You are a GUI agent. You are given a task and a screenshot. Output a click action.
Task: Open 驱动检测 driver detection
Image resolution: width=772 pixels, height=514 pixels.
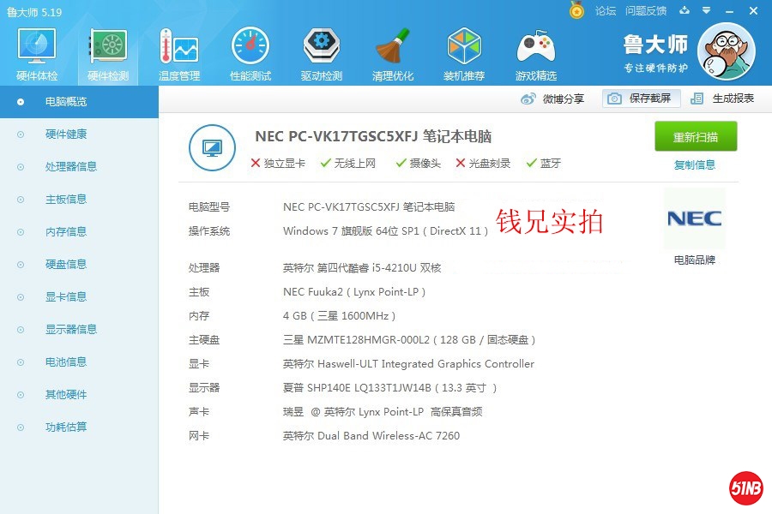(322, 54)
